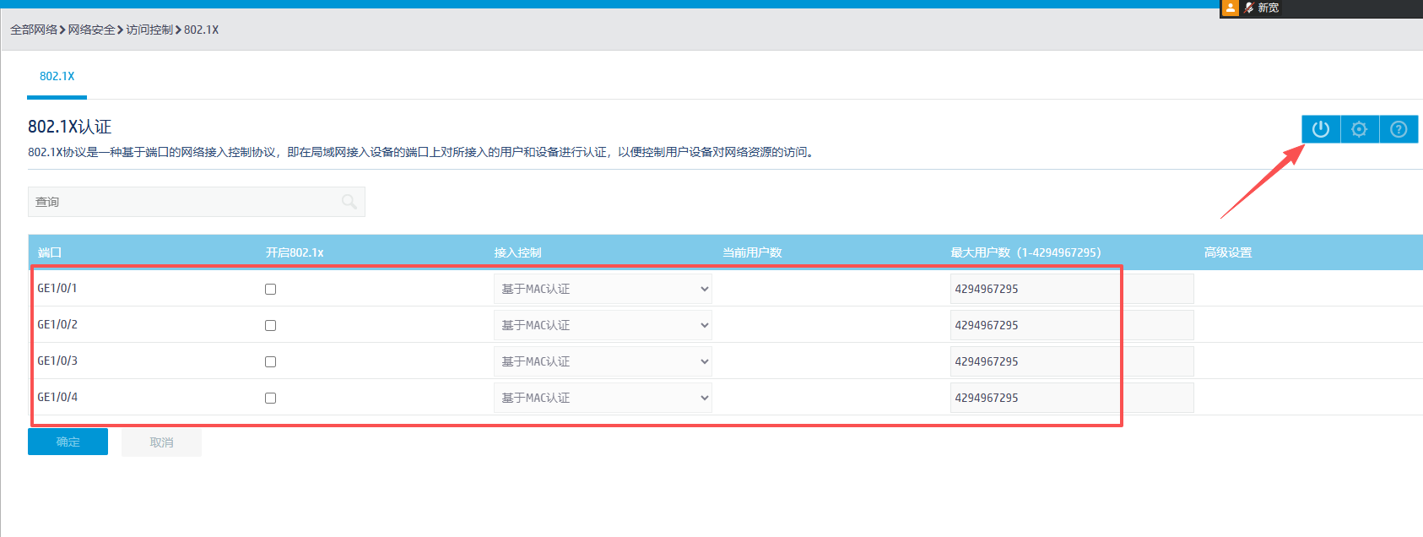Click the magnifier search icon
The width and height of the screenshot is (1423, 537).
tap(349, 202)
